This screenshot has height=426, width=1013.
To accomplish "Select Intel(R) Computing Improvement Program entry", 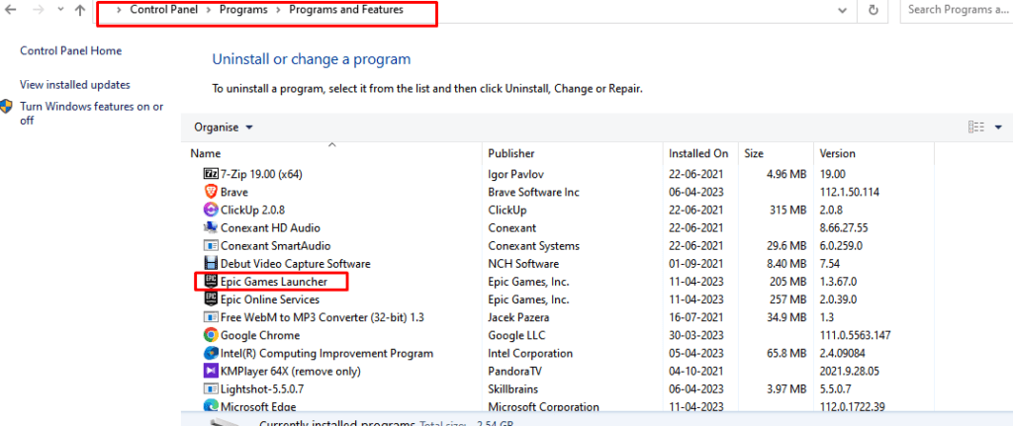I will 326,353.
